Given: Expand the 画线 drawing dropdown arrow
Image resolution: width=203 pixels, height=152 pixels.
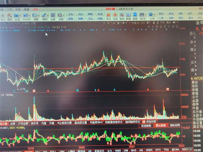Looking at the screenshot, I should pyautogui.click(x=48, y=15).
